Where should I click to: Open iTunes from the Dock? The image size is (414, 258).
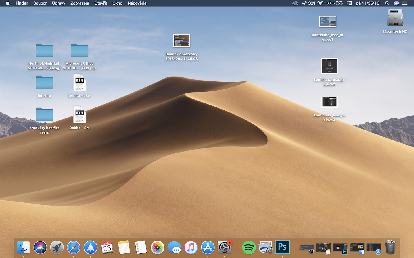click(x=191, y=247)
